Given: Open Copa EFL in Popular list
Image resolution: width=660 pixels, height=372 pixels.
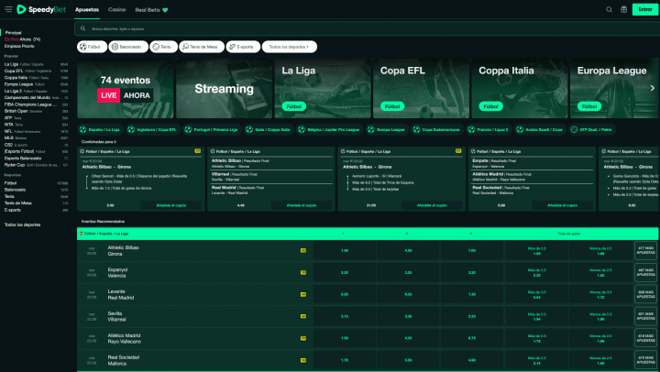Looking at the screenshot, I should 36,71.
